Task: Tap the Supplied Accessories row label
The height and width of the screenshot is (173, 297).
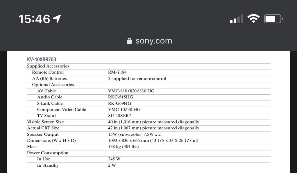Action: point(48,66)
